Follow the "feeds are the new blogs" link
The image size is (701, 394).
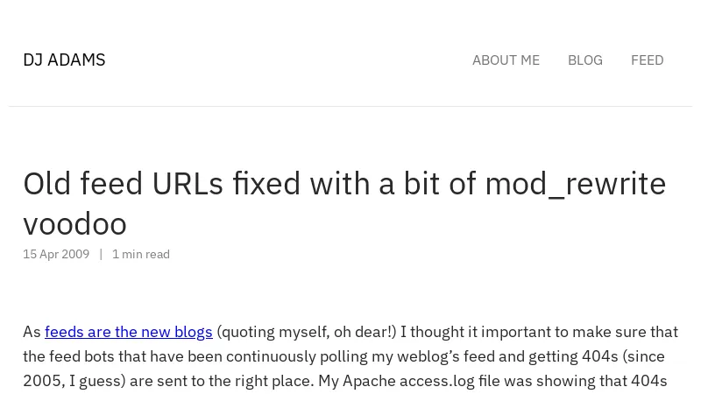click(128, 332)
